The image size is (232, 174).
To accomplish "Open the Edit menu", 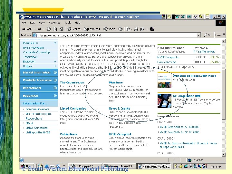I will click(x=32, y=23).
